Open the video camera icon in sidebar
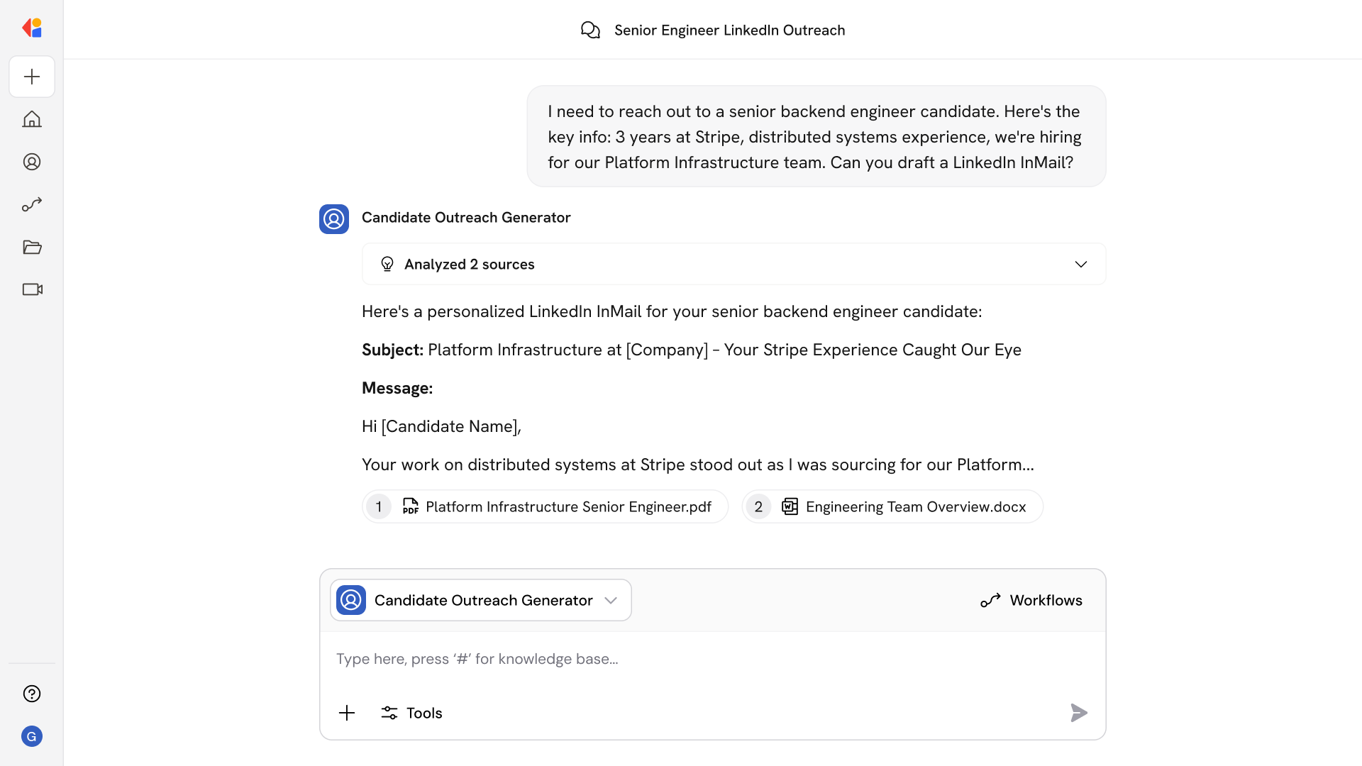Screen dimensions: 1362x766 pos(32,289)
